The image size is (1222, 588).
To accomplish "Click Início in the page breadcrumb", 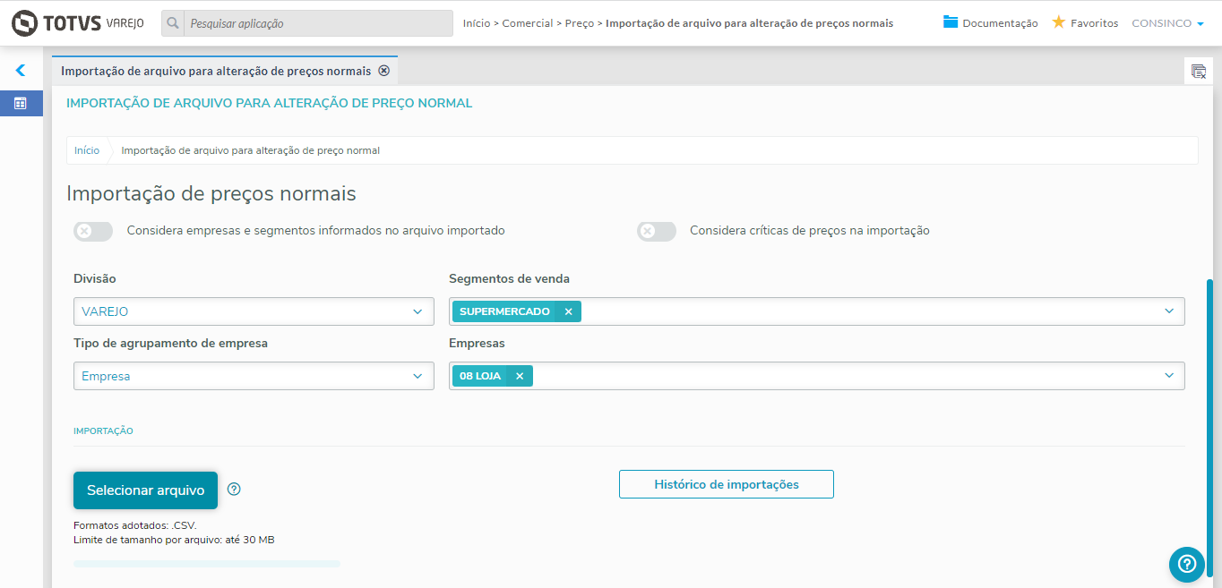I will click(87, 150).
